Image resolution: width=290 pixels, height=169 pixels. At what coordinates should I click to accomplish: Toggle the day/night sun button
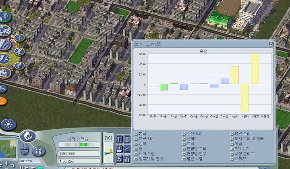pyautogui.click(x=8, y=125)
